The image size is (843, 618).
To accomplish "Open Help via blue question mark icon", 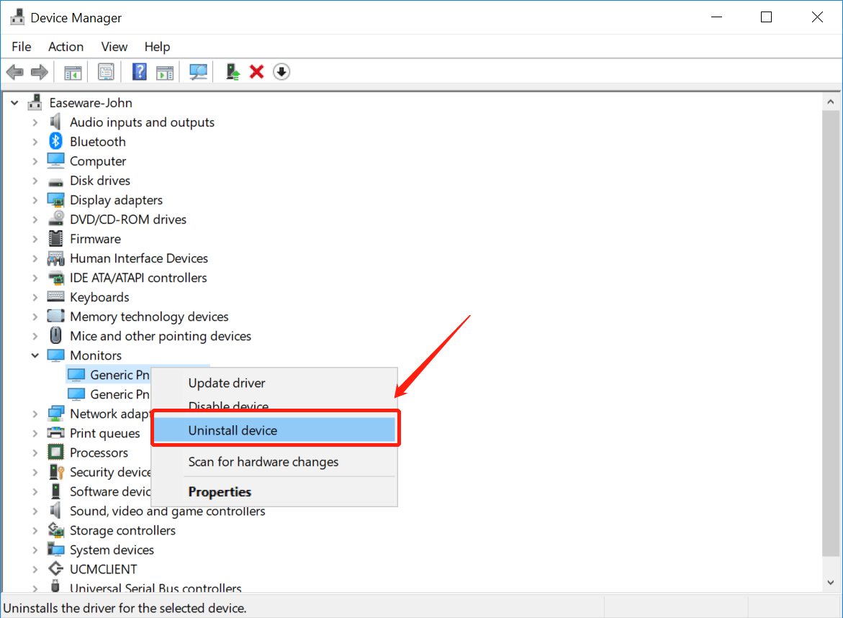I will pyautogui.click(x=140, y=72).
